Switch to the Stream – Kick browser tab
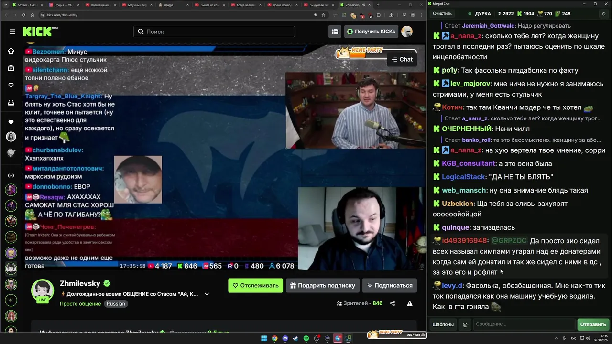The width and height of the screenshot is (612, 344). coord(28,5)
